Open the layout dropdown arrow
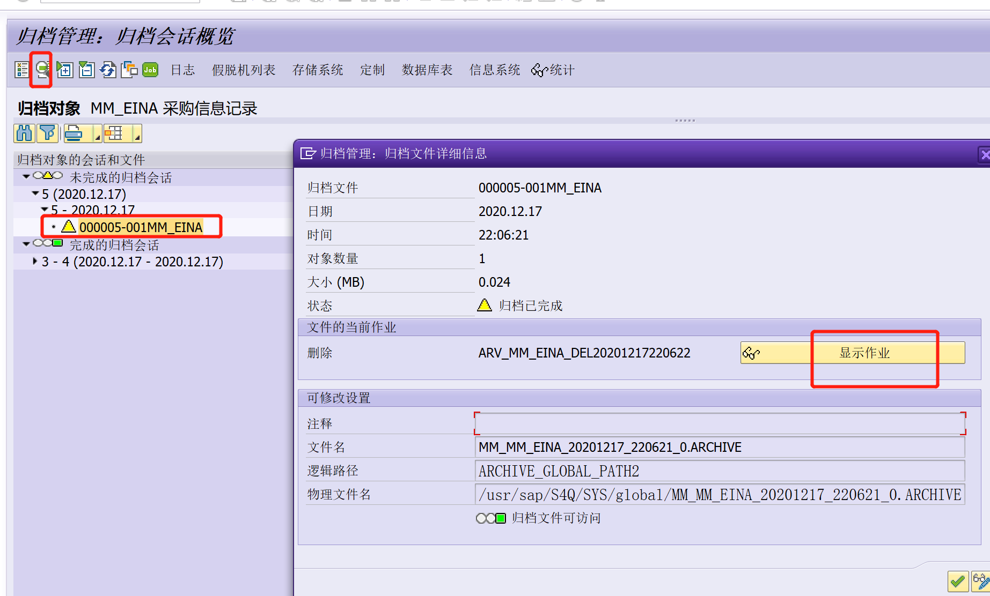The height and width of the screenshot is (596, 990). pos(137,137)
